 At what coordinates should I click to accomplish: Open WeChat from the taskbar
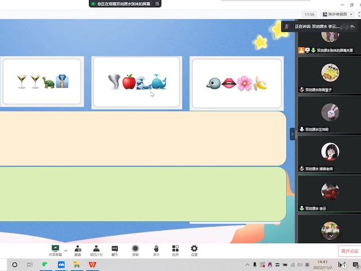tap(45, 265)
